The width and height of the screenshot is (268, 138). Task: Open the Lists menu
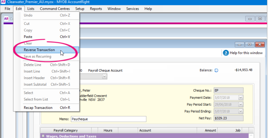[x=31, y=9]
